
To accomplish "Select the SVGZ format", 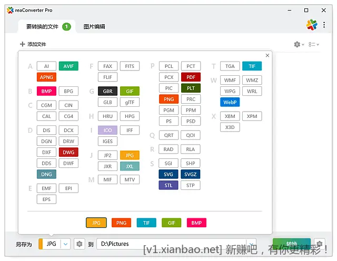I will coord(191,174).
